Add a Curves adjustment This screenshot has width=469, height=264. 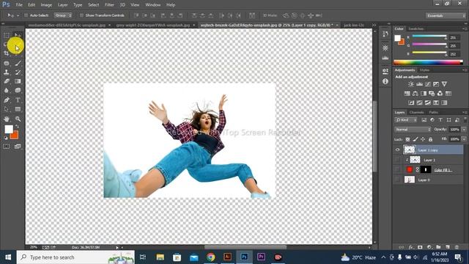click(x=428, y=84)
